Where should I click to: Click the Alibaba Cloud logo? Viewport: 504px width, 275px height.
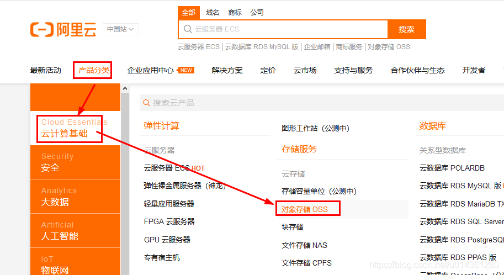click(x=63, y=30)
